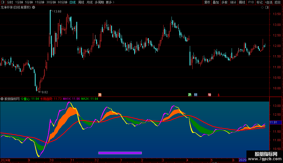The image size is (283, 163).
Task: Switch to the 分时 intraday view
Action: pyautogui.click(x=10, y=2)
